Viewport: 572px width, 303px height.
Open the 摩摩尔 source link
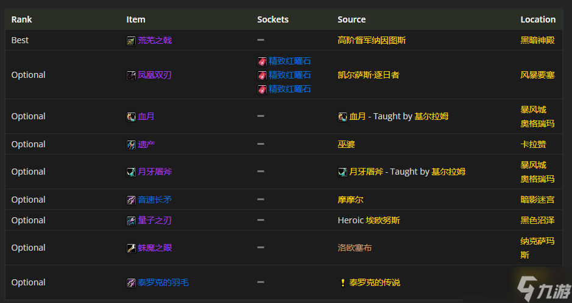pyautogui.click(x=350, y=200)
